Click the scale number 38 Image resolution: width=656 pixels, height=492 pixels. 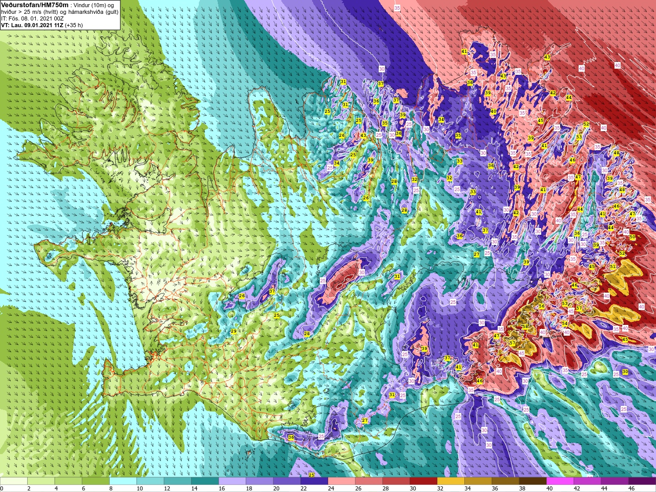click(x=522, y=488)
